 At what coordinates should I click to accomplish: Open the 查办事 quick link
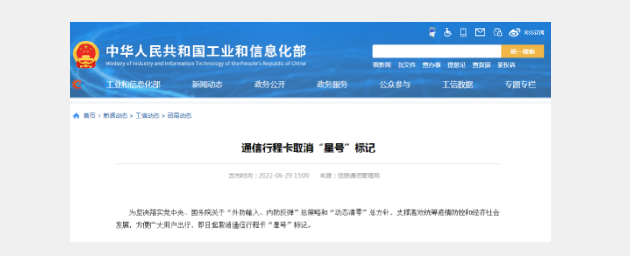tap(431, 65)
